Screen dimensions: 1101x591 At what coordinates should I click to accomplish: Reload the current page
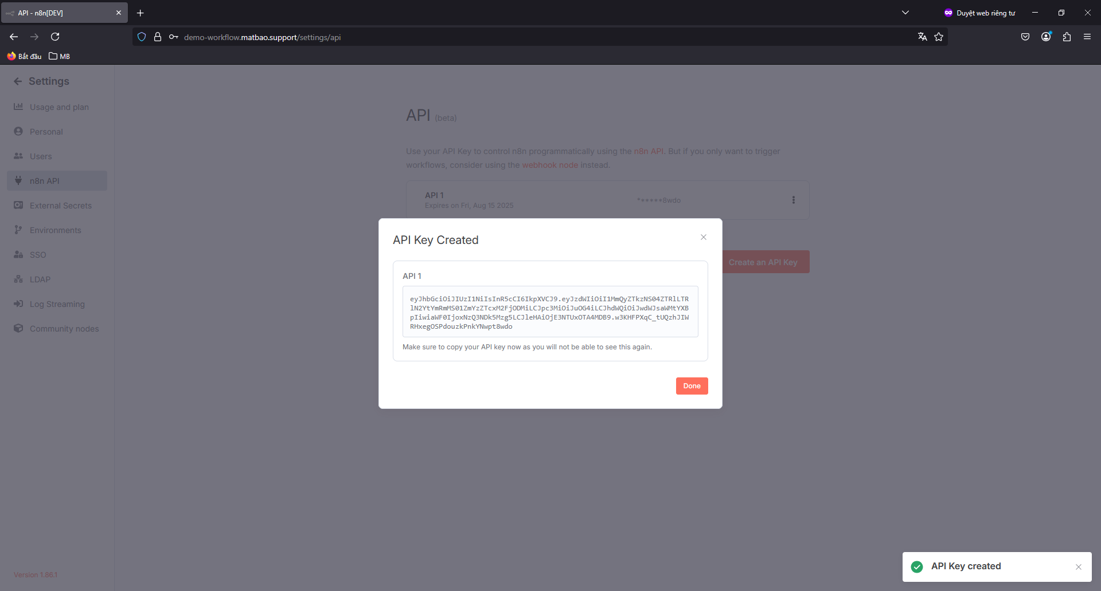55,37
